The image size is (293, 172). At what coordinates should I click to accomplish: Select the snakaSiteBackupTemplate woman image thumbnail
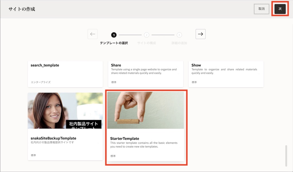(x=65, y=111)
